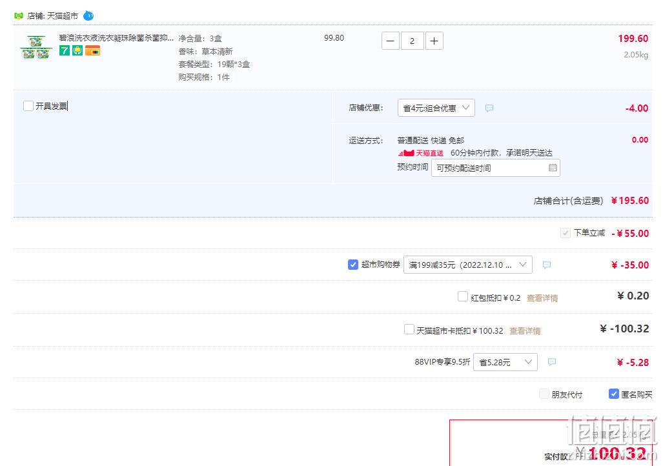The image size is (663, 466).
Task: Open the detergent product thumbnail
Action: pos(36,47)
